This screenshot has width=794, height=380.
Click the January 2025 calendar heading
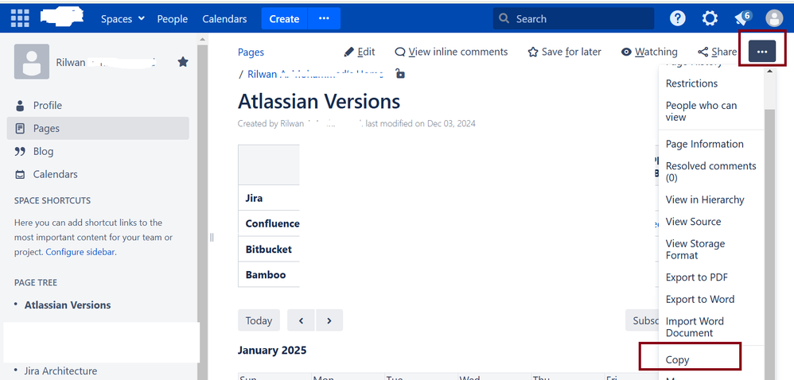[x=272, y=350]
